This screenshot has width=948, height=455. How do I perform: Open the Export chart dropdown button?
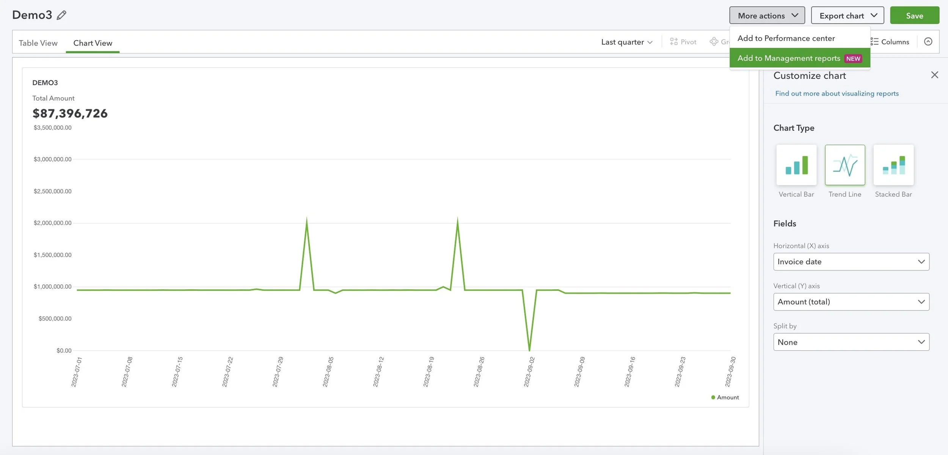(848, 16)
